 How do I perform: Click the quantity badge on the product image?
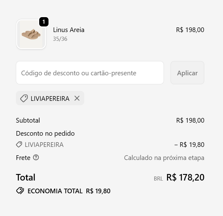[x=44, y=22]
